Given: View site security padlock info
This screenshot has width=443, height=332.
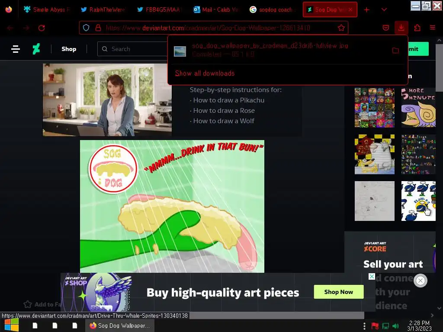Looking at the screenshot, I should pyautogui.click(x=98, y=28).
